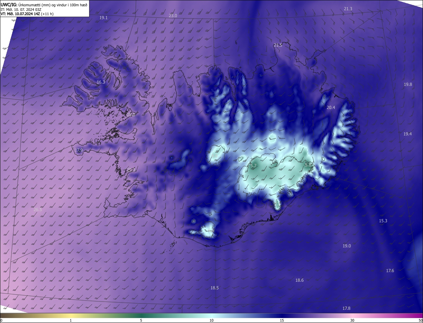Click the 5 label on the color scale
423x323 pixels.
(141, 320)
